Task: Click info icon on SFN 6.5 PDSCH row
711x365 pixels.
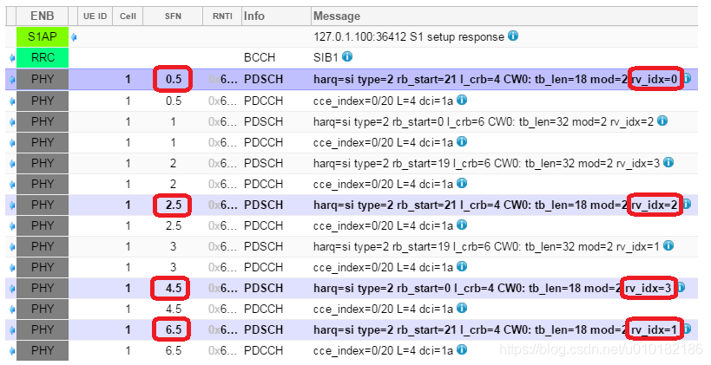Action: tap(688, 329)
